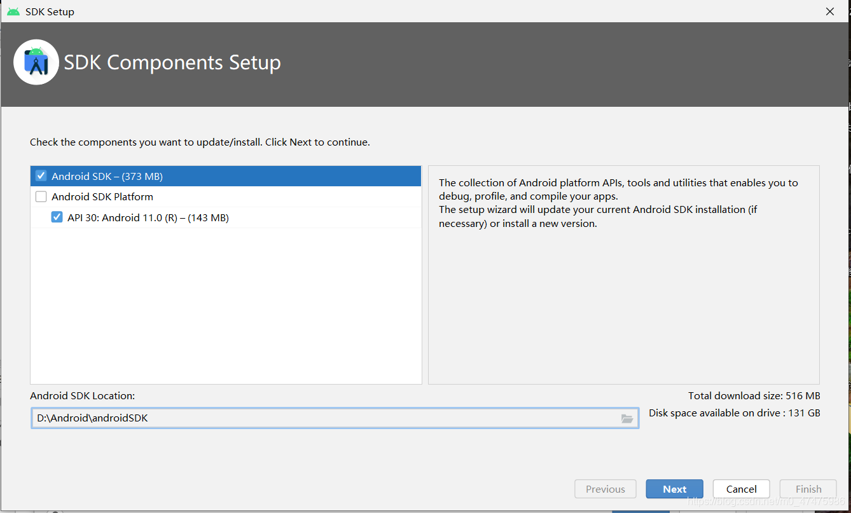The height and width of the screenshot is (513, 851).
Task: Click the Android SDK Location label
Action: point(82,395)
